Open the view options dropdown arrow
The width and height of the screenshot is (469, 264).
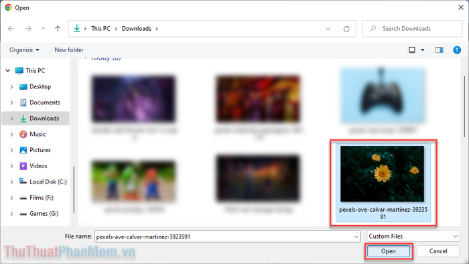423,50
